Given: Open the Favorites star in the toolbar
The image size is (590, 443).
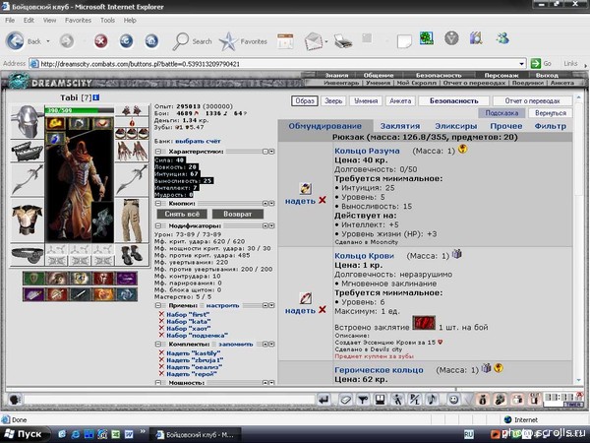Looking at the screenshot, I should click(228, 41).
